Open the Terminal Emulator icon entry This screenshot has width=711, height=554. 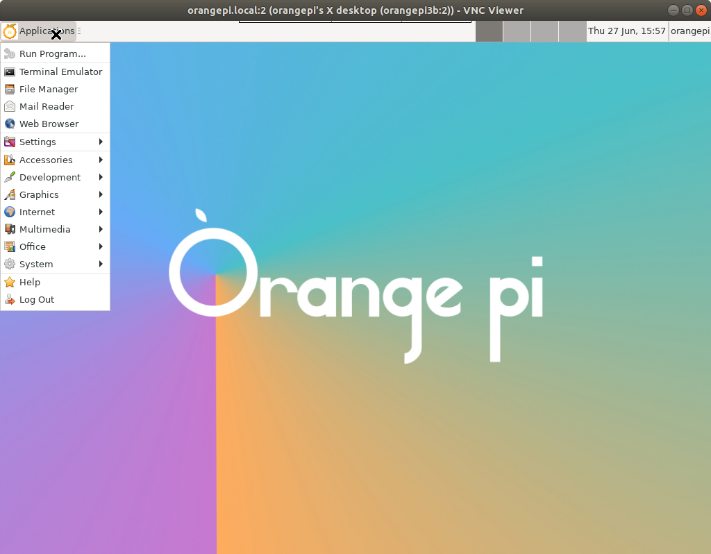coord(10,72)
